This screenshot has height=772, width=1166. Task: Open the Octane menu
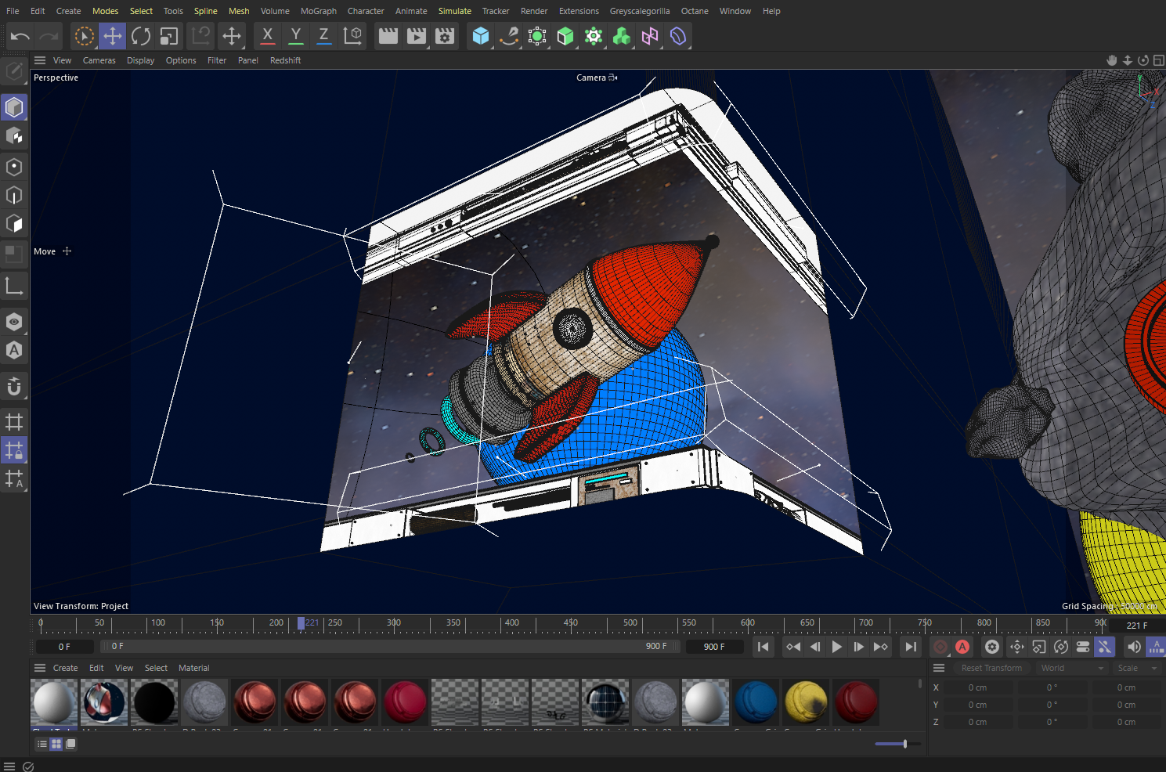click(695, 11)
